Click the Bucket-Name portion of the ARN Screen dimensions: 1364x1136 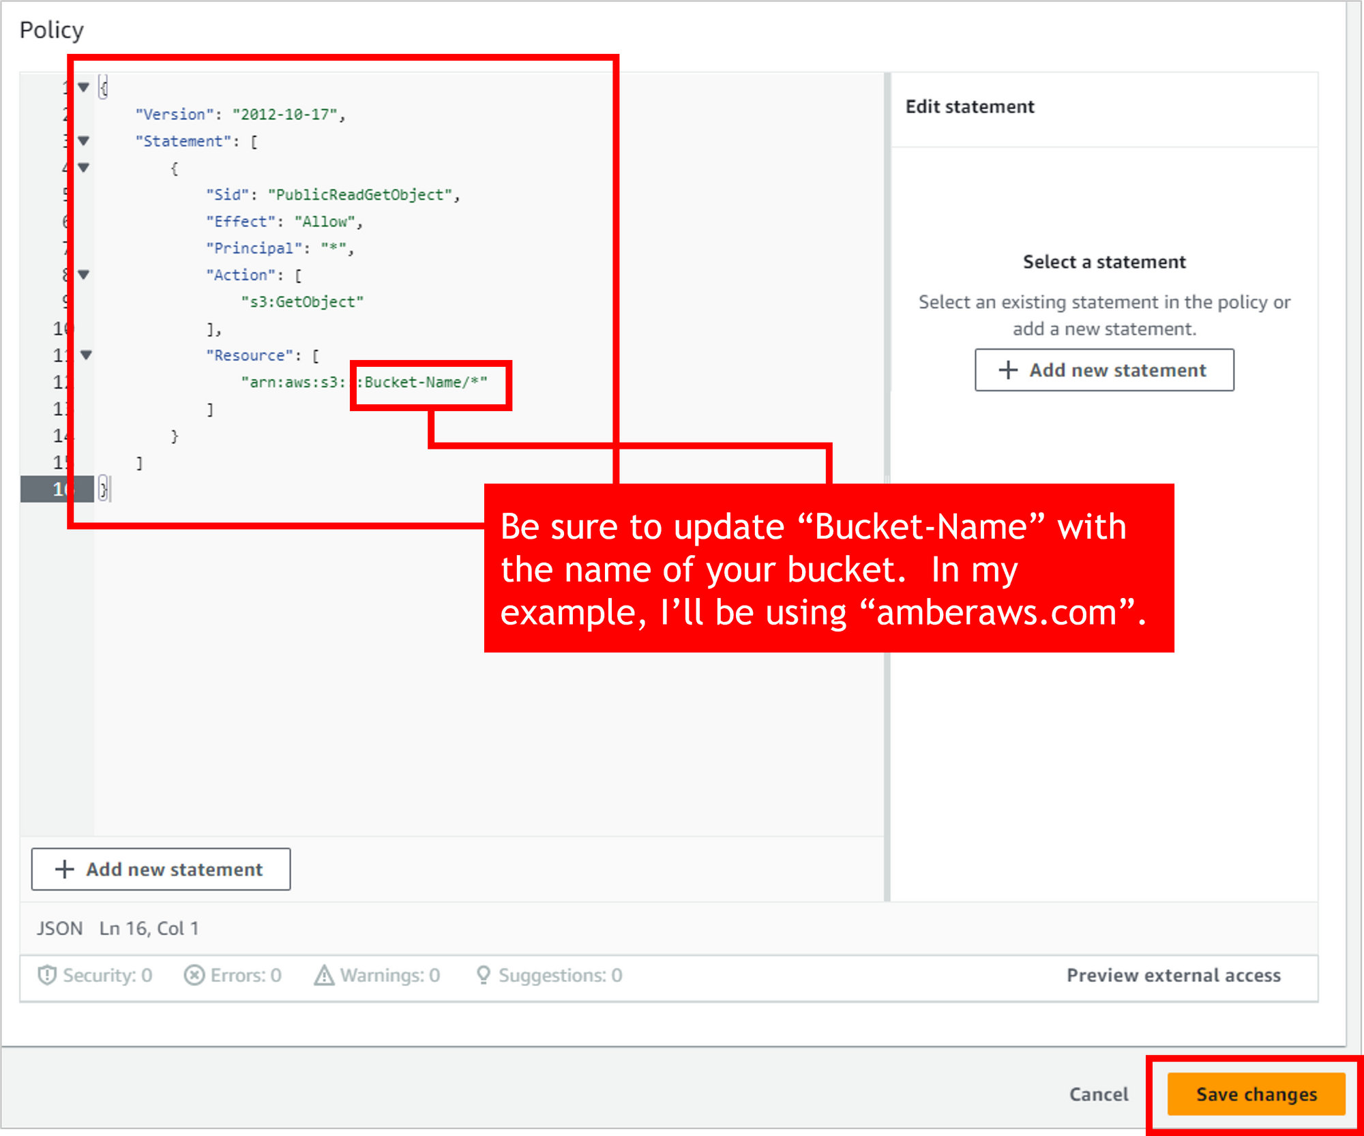[413, 383]
